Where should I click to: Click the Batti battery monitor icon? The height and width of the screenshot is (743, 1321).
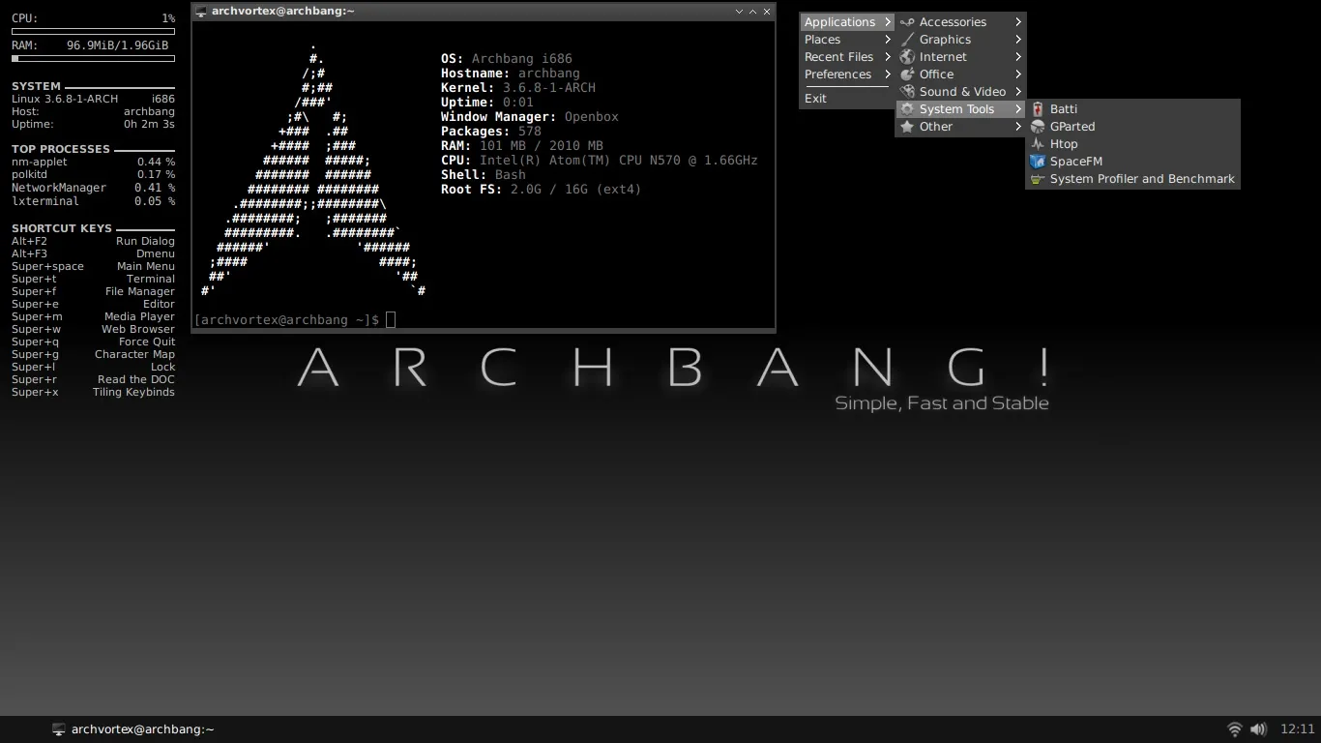tap(1038, 109)
